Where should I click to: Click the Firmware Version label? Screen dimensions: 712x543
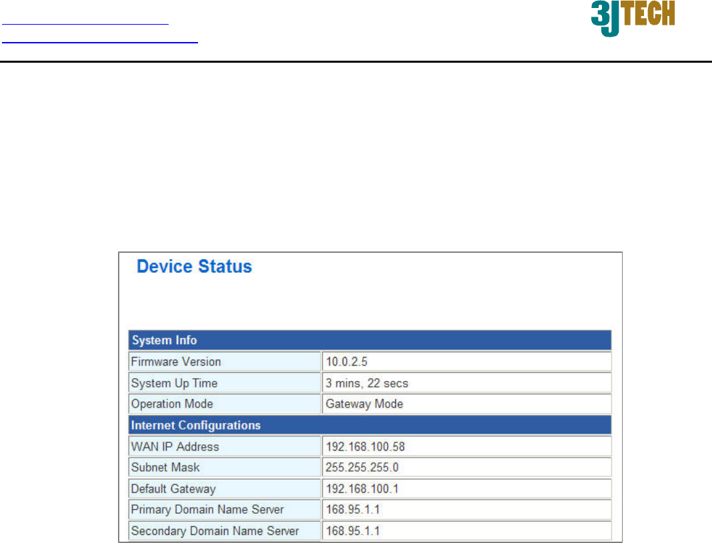(176, 362)
